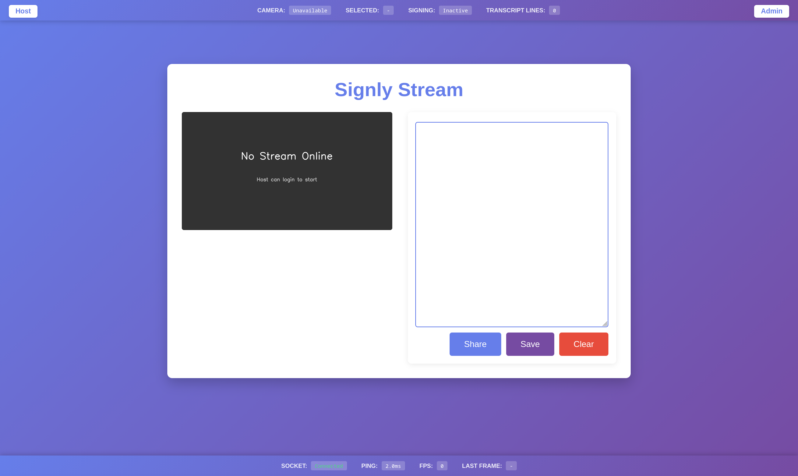Open the Host login button
The width and height of the screenshot is (798, 476).
(x=23, y=11)
